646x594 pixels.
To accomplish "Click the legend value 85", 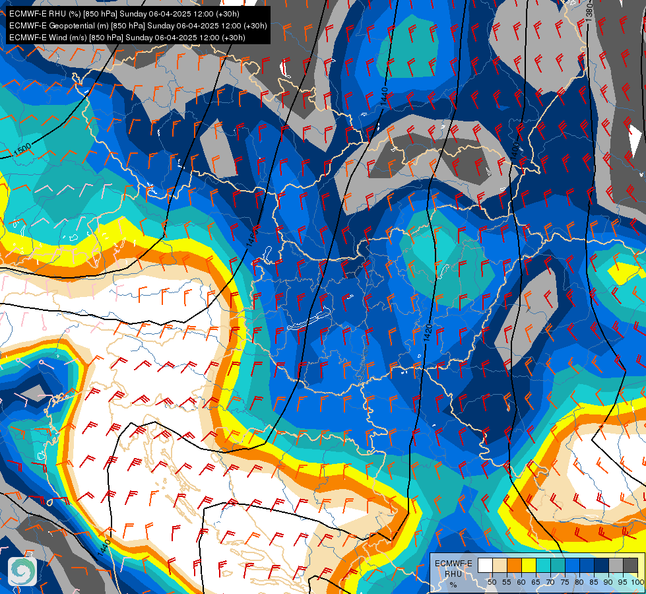I will pyautogui.click(x=594, y=582).
